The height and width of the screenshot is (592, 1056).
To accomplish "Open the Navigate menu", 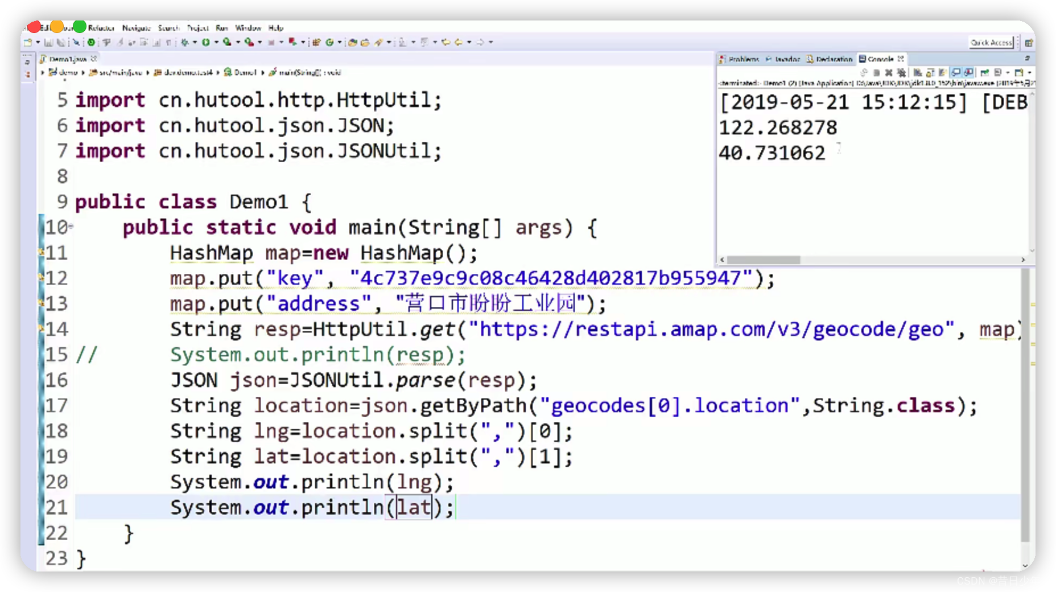I will point(137,27).
